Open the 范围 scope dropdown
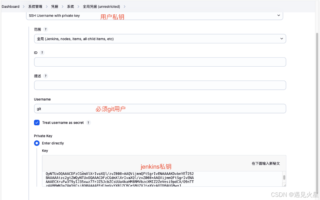 pyautogui.click(x=160, y=39)
